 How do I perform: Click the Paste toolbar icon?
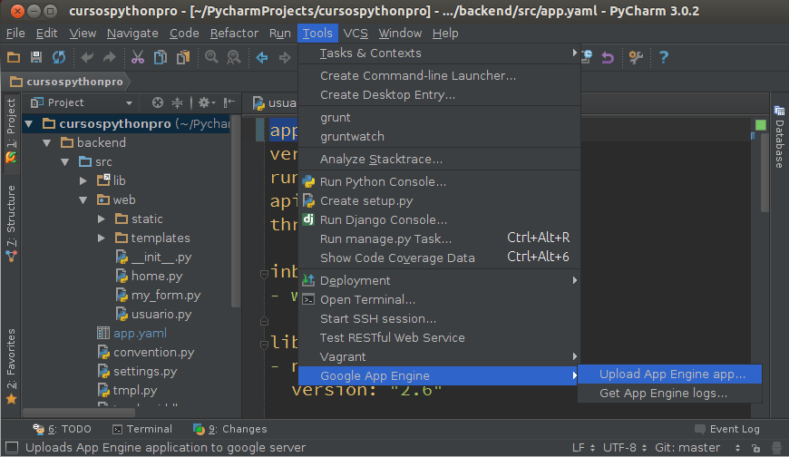point(183,57)
